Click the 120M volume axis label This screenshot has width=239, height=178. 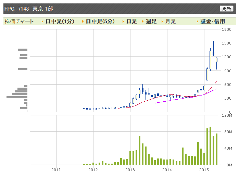coord(227,115)
